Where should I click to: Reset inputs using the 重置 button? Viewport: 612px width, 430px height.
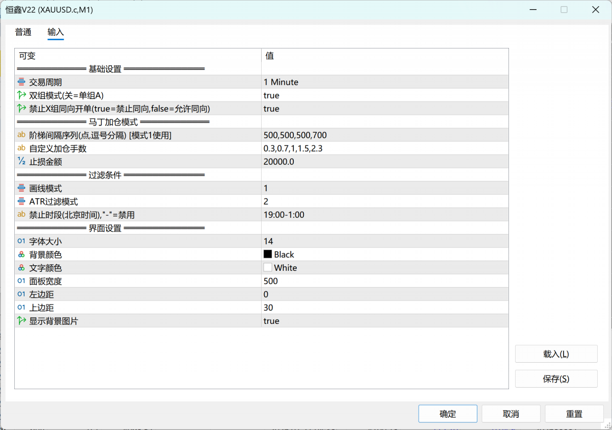tap(574, 414)
